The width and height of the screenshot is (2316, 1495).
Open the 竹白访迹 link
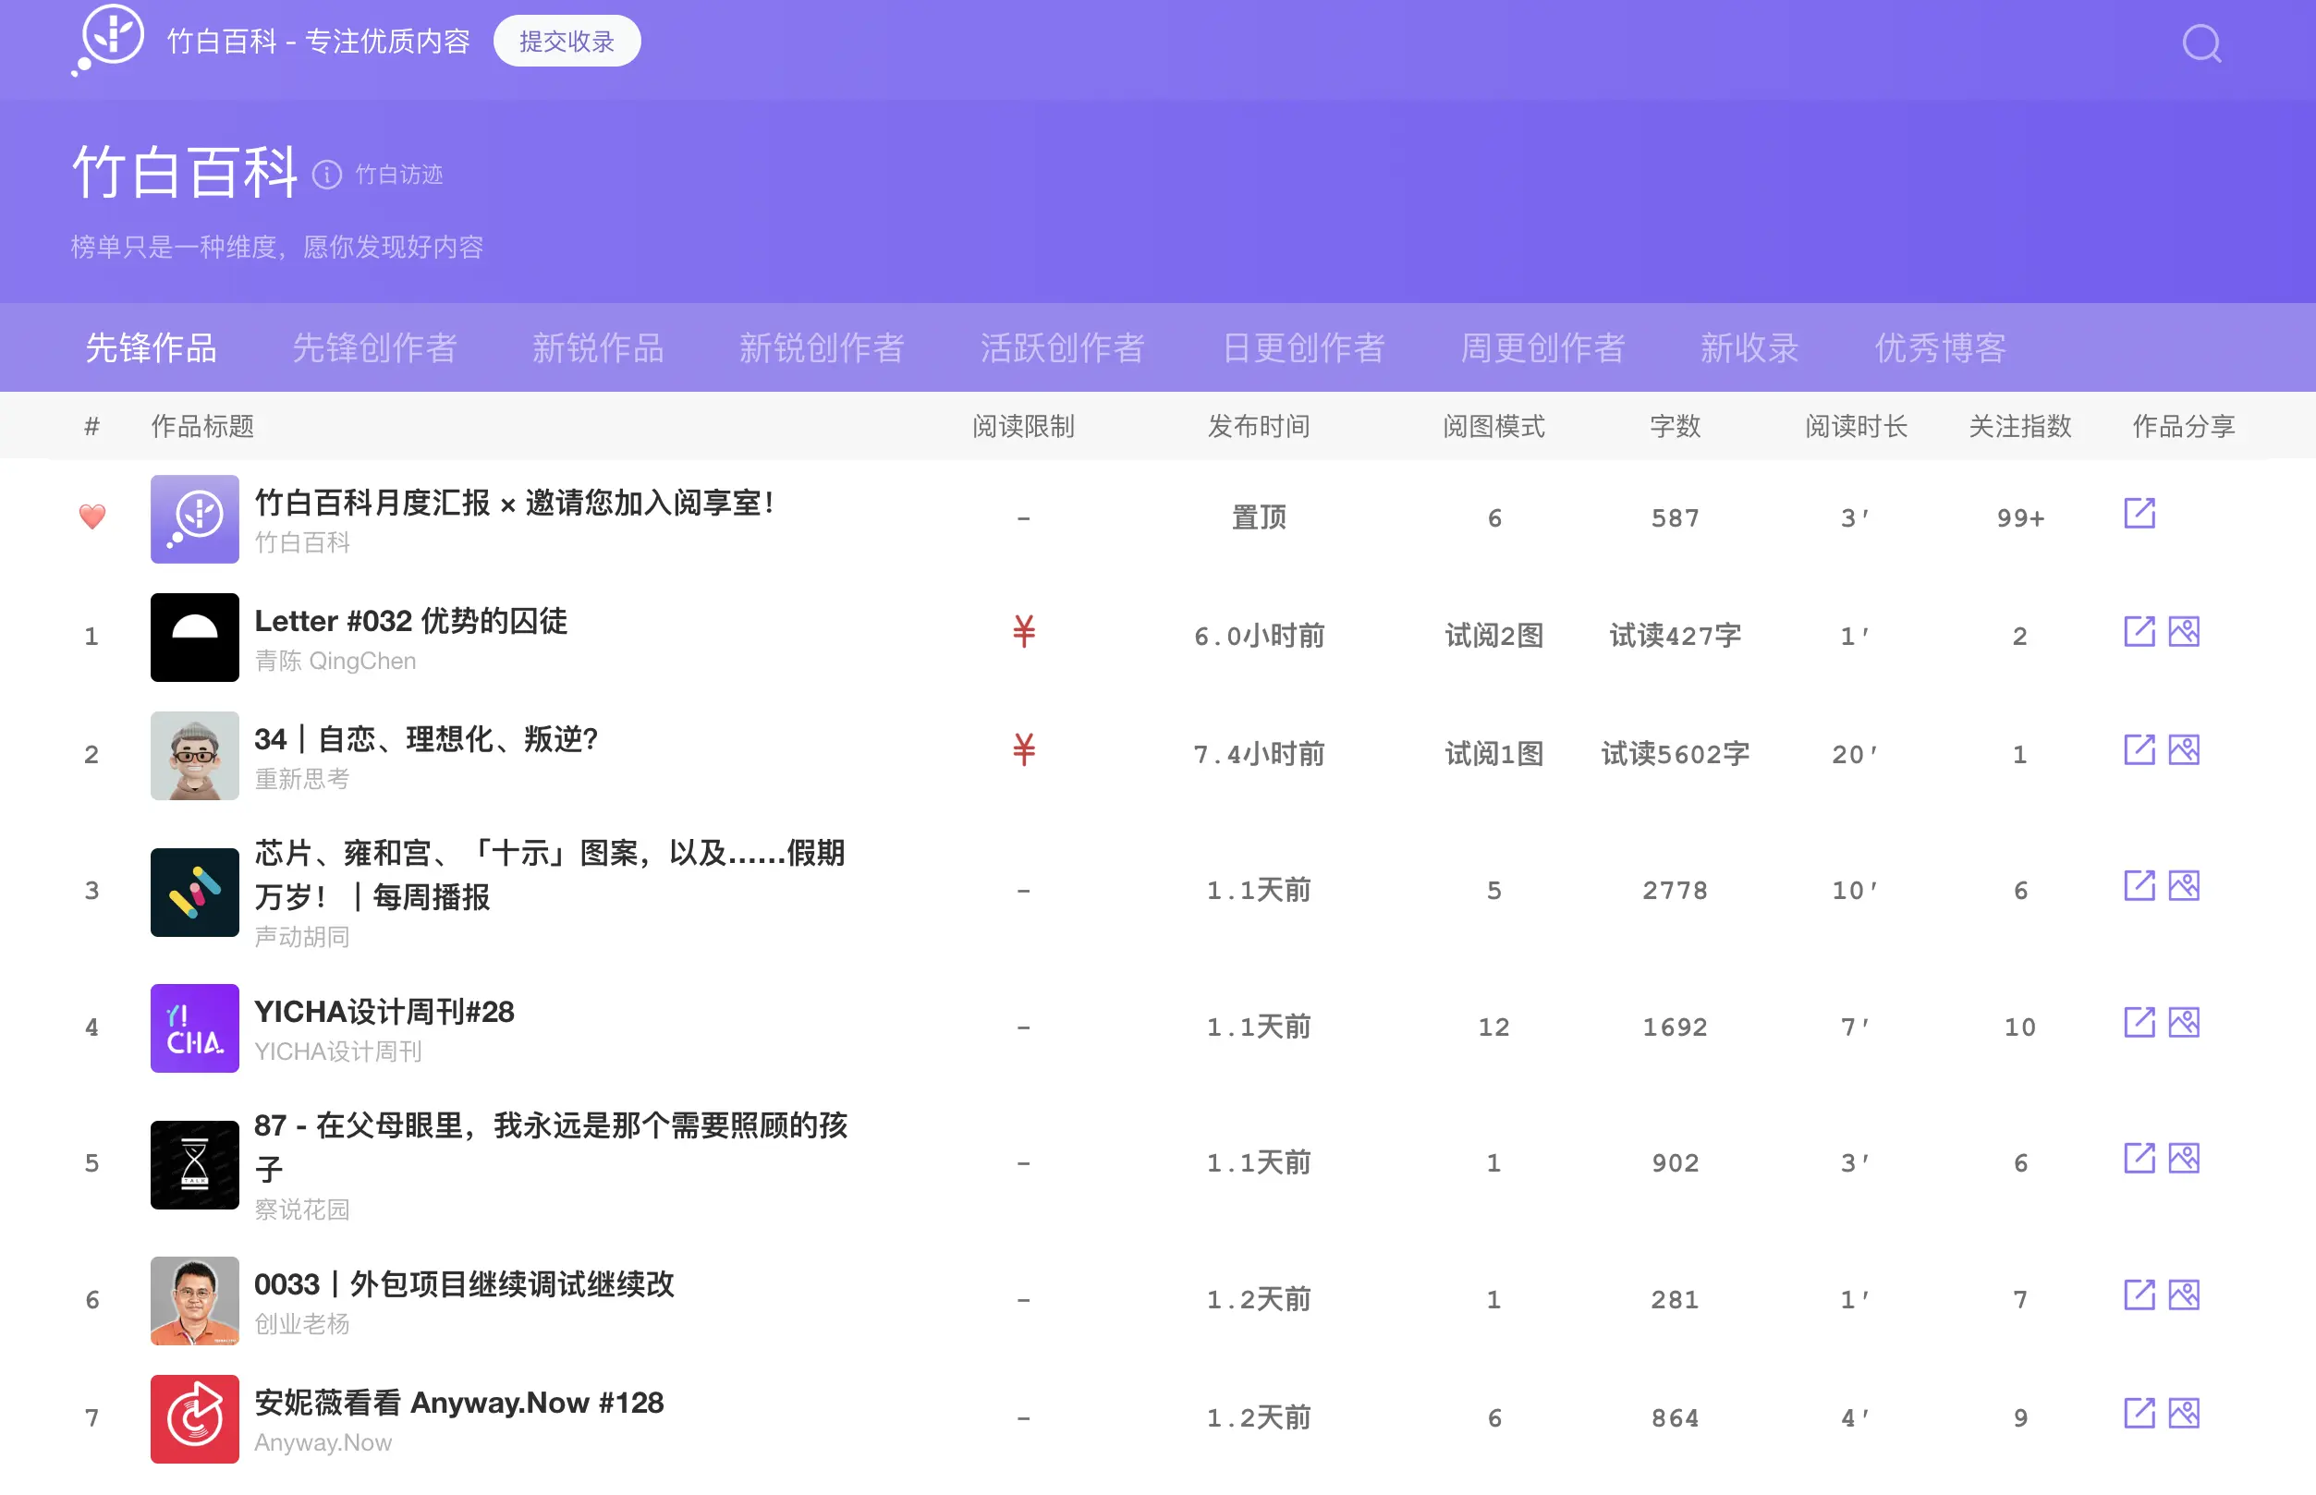pyautogui.click(x=398, y=175)
